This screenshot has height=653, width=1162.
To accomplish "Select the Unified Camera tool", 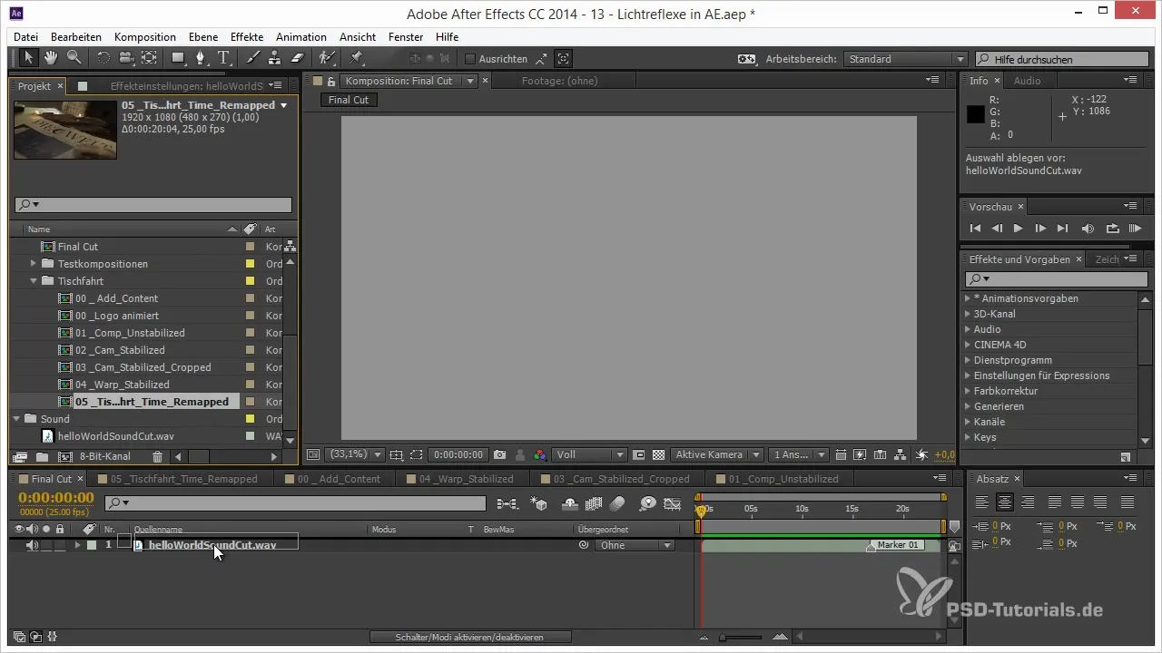I will tap(126, 58).
